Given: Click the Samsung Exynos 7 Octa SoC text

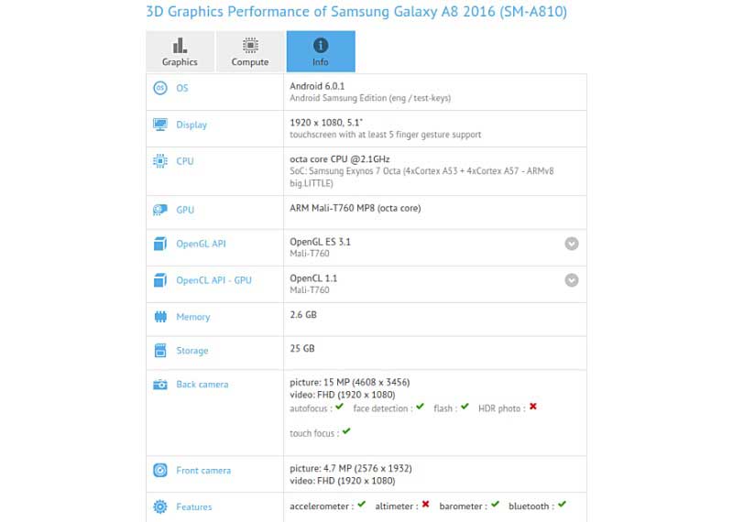Looking at the screenshot, I should click(421, 177).
